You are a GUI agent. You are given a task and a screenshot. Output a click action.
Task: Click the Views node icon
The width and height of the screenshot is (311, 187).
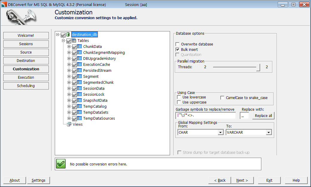[69, 124]
